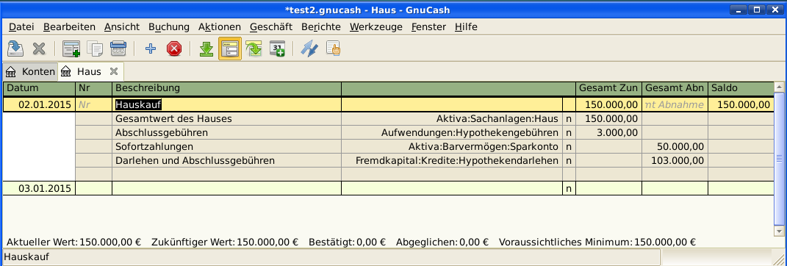Open the Buchung menu
Image resolution: width=787 pixels, height=266 pixels.
(x=169, y=27)
